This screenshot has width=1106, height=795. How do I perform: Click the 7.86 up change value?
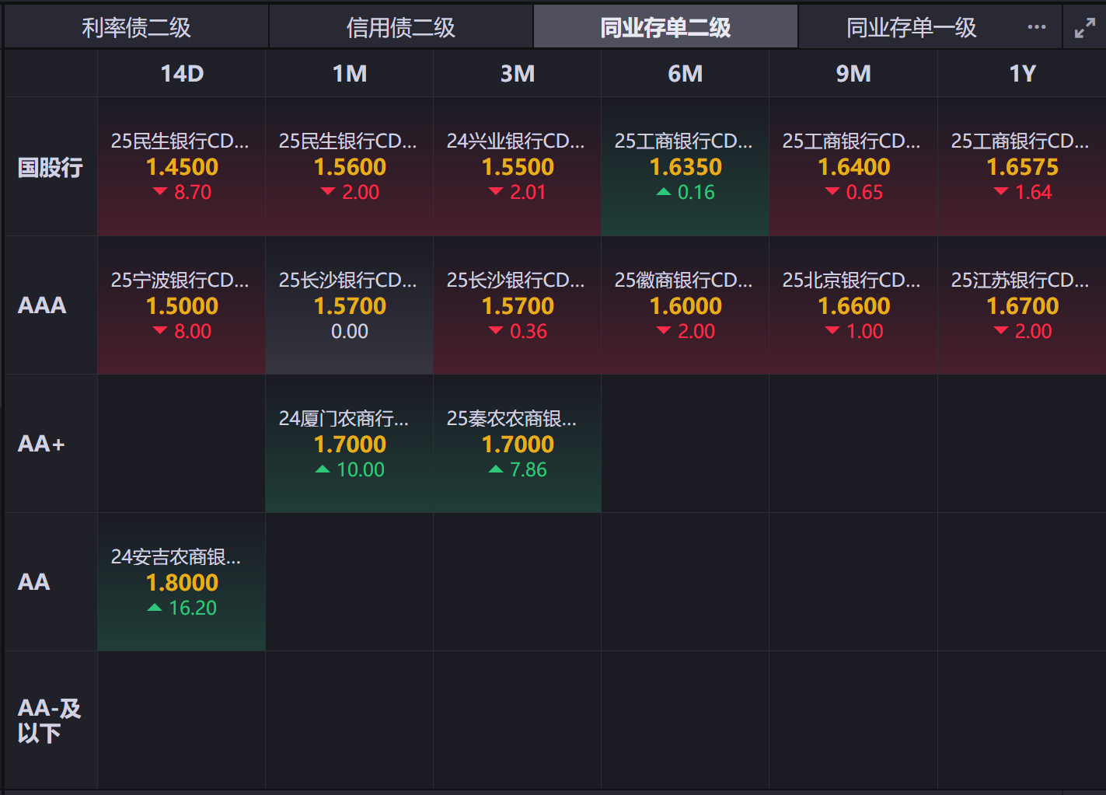[518, 469]
